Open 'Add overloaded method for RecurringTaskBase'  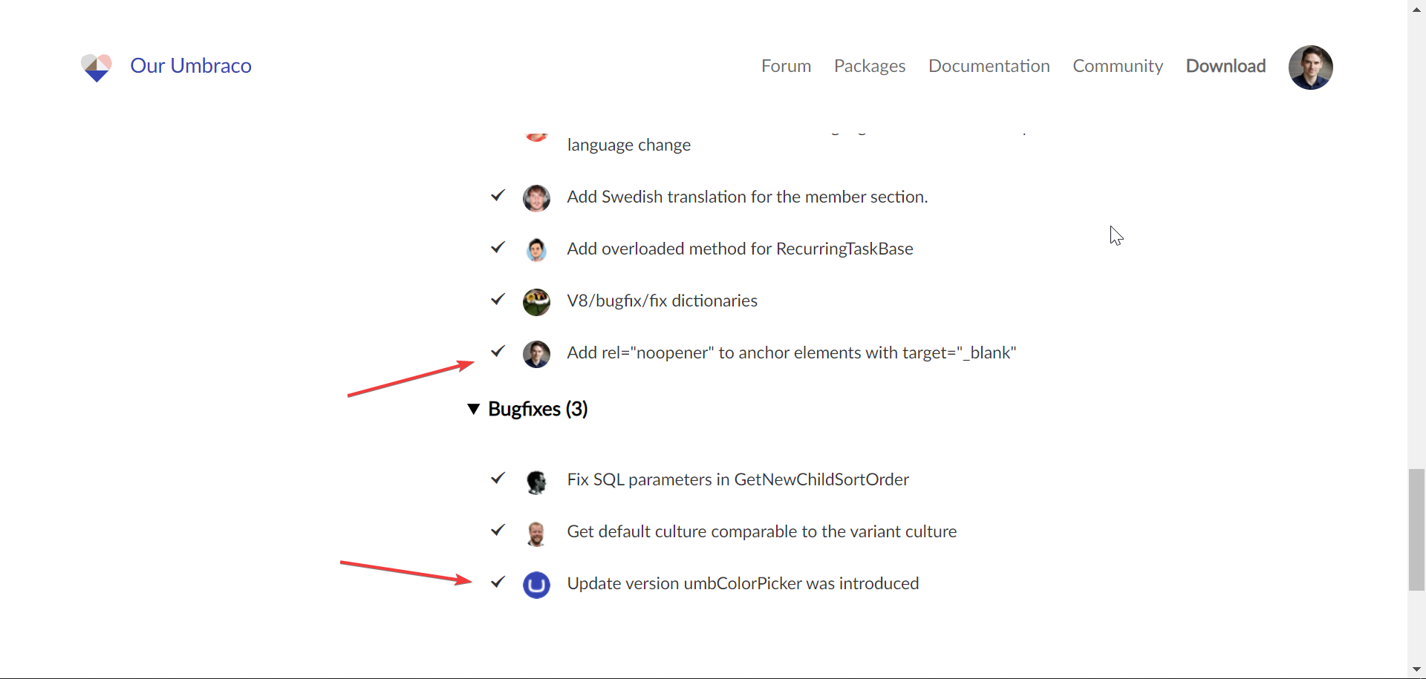point(740,249)
